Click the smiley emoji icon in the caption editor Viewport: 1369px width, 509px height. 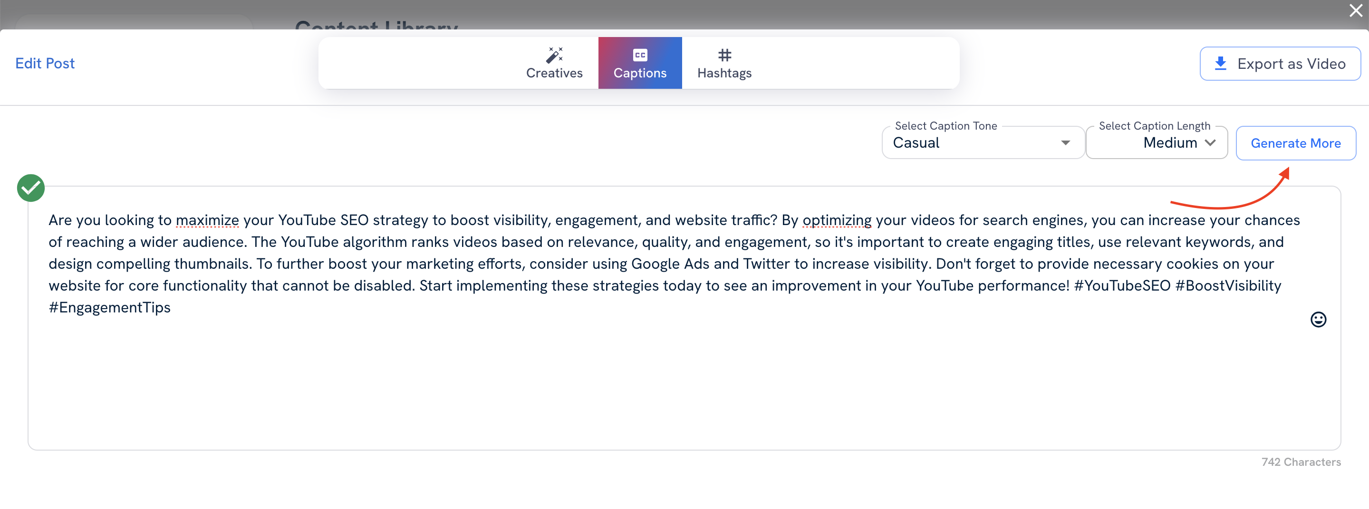point(1318,319)
